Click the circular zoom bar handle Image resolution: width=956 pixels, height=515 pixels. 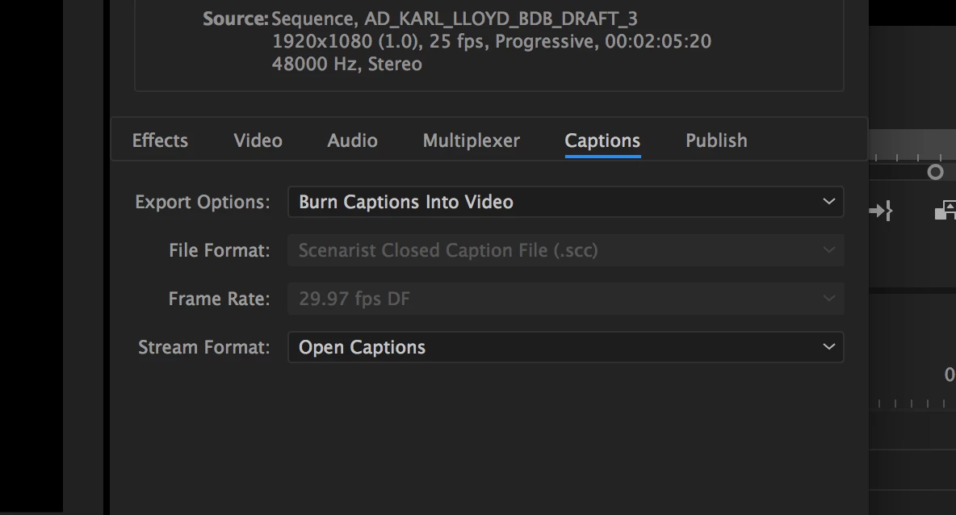935,172
